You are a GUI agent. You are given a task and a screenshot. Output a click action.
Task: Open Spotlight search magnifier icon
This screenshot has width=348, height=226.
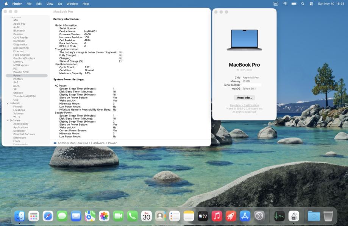click(303, 4)
